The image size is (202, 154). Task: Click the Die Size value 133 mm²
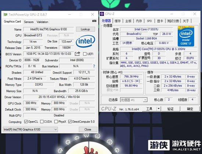(66, 41)
